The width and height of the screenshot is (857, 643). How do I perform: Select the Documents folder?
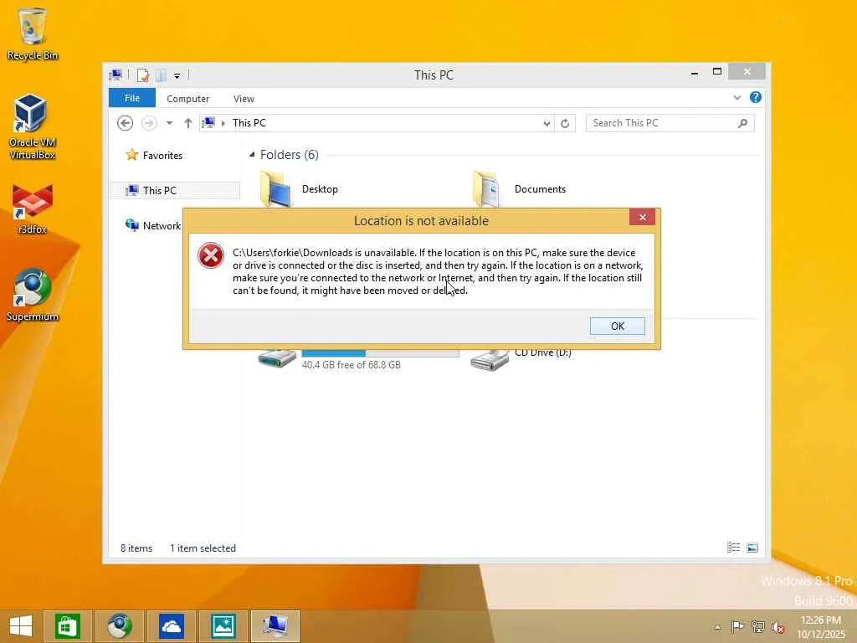pos(520,188)
